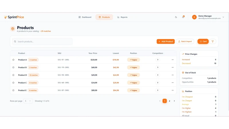Sort by the Lowest column header
Viewport: 229px width, 129px height.
pos(116,53)
